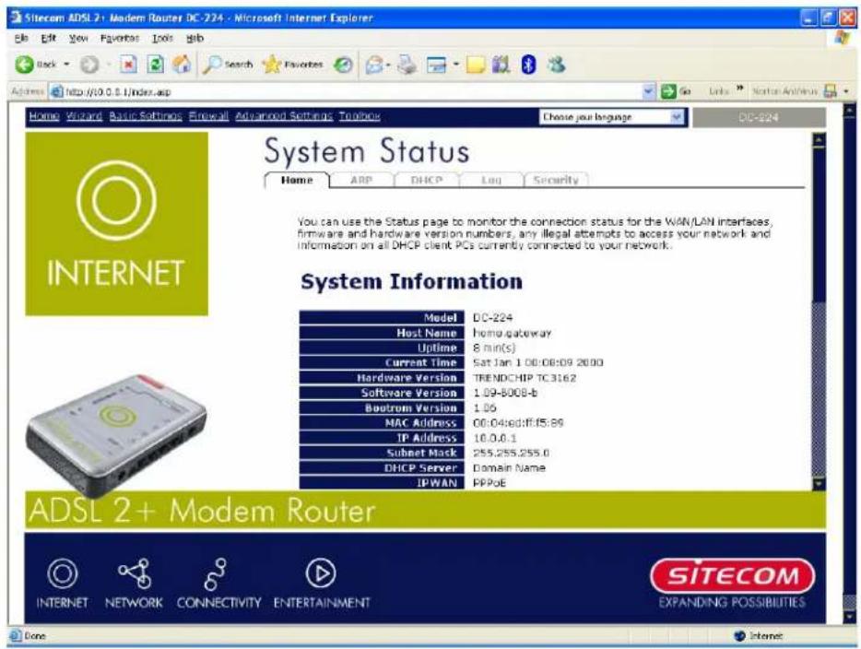Switch to the DHCP tab

click(x=427, y=180)
